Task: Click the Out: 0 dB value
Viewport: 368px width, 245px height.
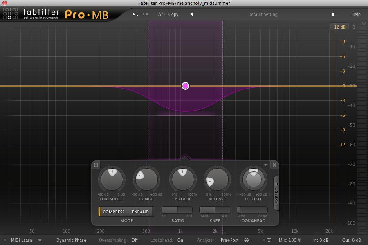Action: 351,240
